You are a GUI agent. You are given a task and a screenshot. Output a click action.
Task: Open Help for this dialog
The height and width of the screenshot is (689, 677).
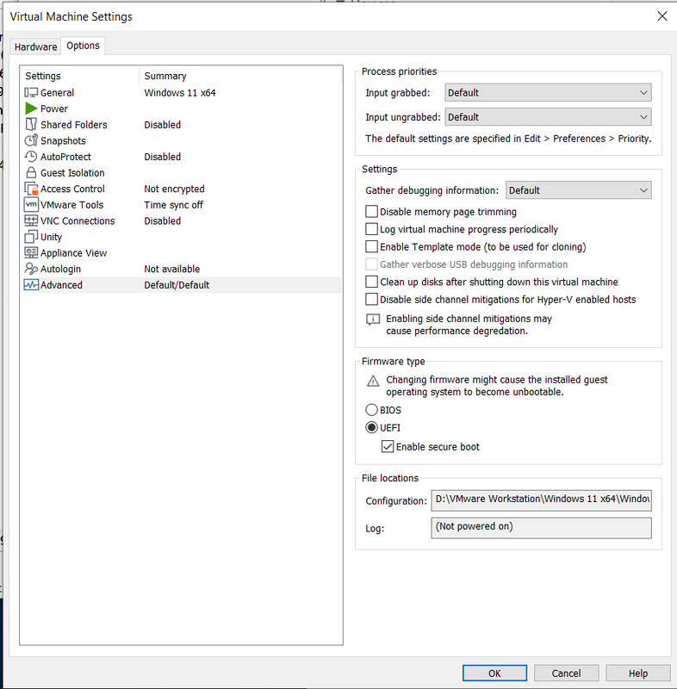[x=638, y=673]
